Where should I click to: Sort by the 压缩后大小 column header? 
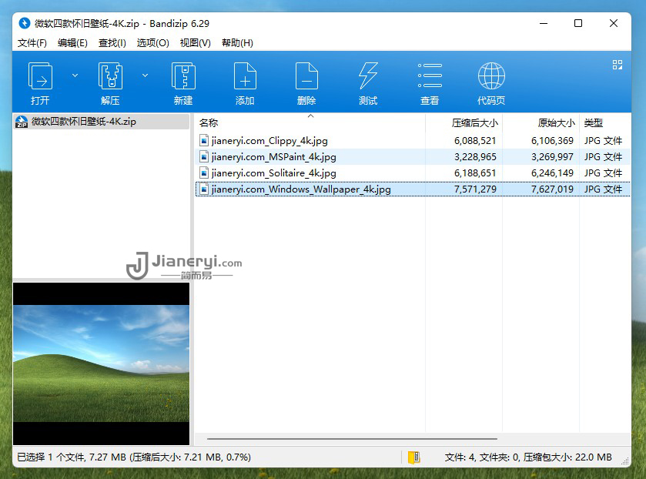click(474, 123)
